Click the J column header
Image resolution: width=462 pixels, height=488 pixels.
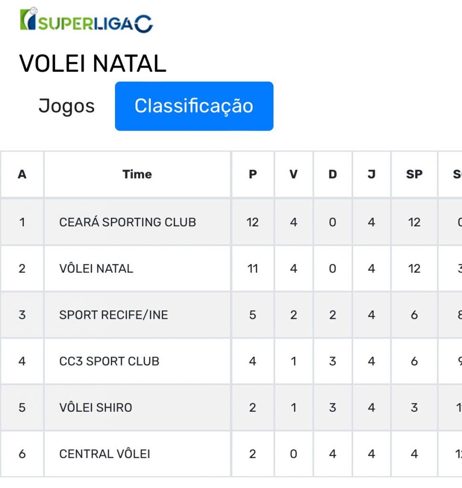pyautogui.click(x=371, y=174)
